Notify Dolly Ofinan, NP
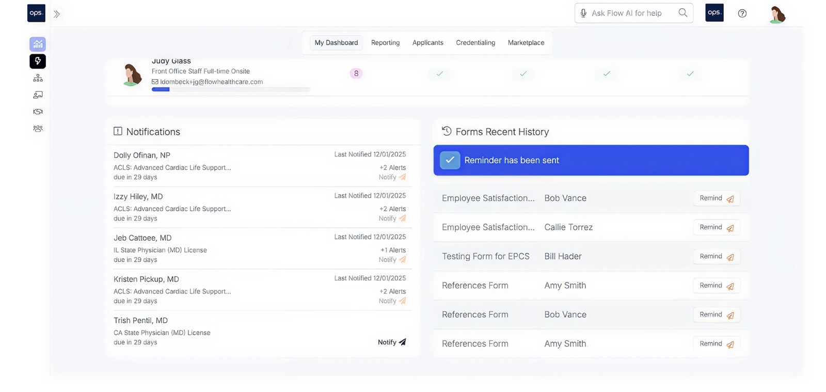This screenshot has height=392, width=826. [x=392, y=177]
